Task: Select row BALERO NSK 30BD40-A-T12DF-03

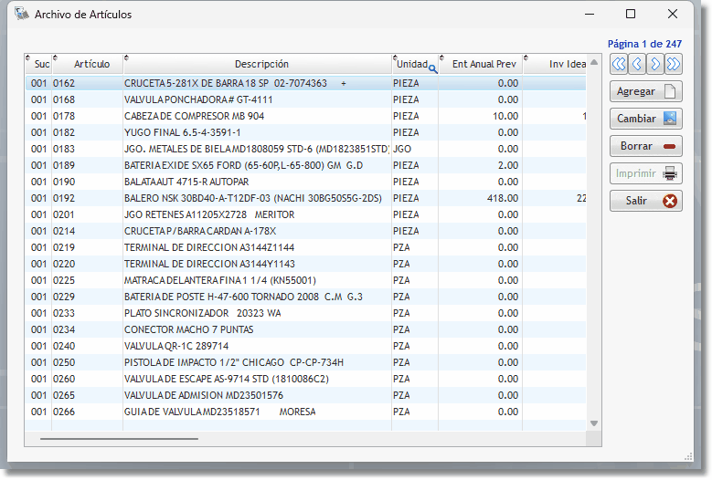Action: pyautogui.click(x=305, y=198)
